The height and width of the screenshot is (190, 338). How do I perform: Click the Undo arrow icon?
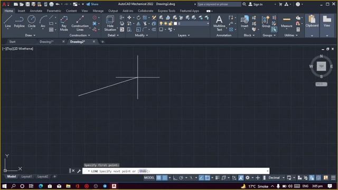point(58,4)
